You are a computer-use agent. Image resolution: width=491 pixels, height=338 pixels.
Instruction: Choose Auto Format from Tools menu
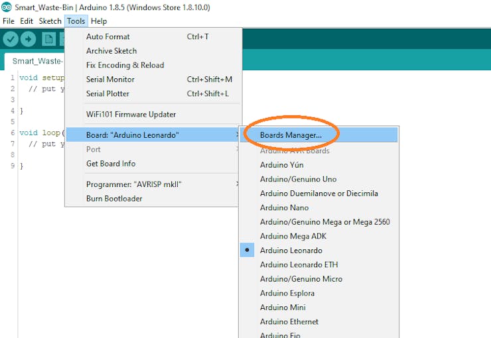click(x=153, y=36)
